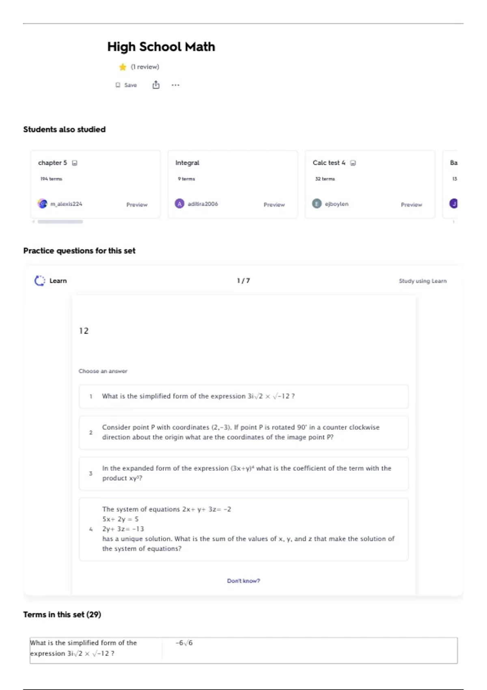Open the share icon under the title
Viewport: 487px width, 690px height.
point(156,85)
